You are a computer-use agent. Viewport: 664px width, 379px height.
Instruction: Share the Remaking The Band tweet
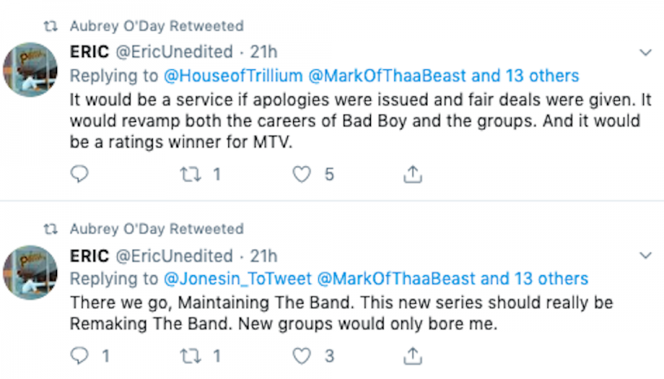pyautogui.click(x=412, y=355)
